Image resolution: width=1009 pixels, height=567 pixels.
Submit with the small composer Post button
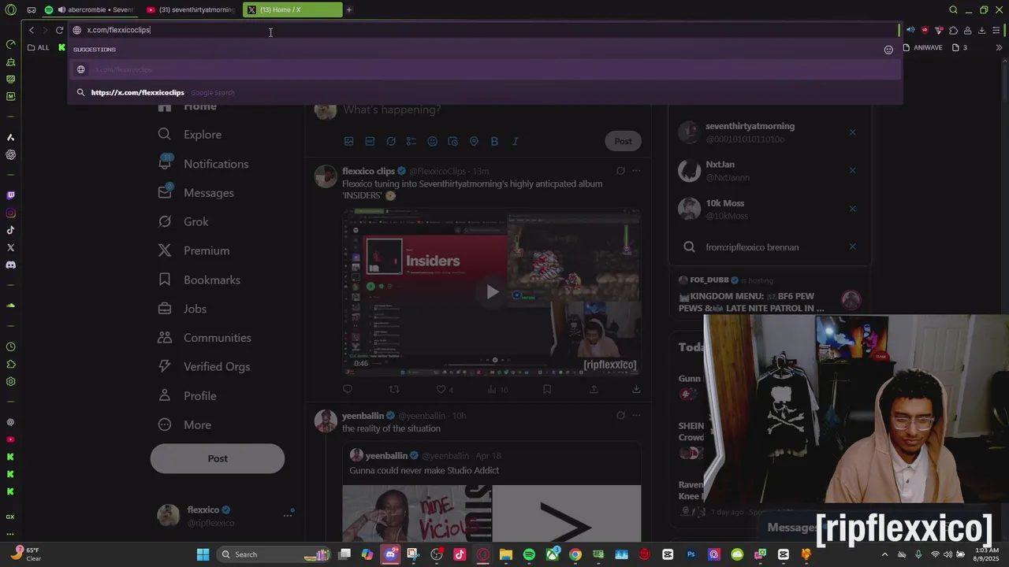pyautogui.click(x=623, y=142)
